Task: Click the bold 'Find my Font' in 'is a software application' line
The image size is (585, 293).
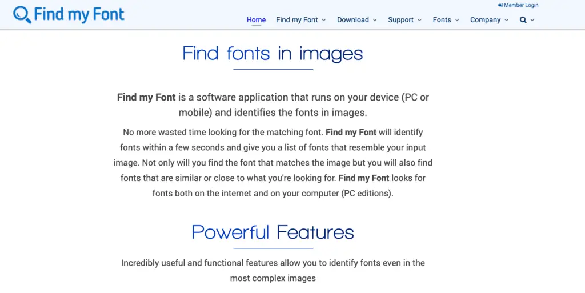Action: [146, 97]
